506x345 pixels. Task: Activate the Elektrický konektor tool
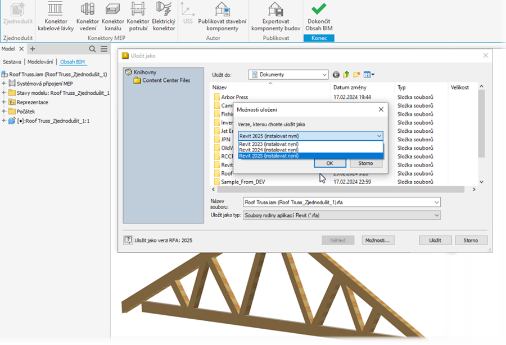(x=164, y=17)
